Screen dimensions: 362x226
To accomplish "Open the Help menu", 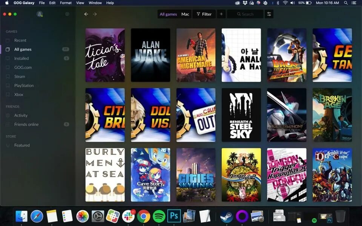I will click(110, 3).
